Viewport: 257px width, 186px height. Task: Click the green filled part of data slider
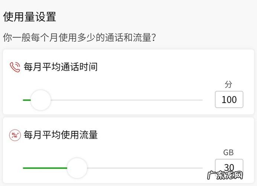pos(45,168)
